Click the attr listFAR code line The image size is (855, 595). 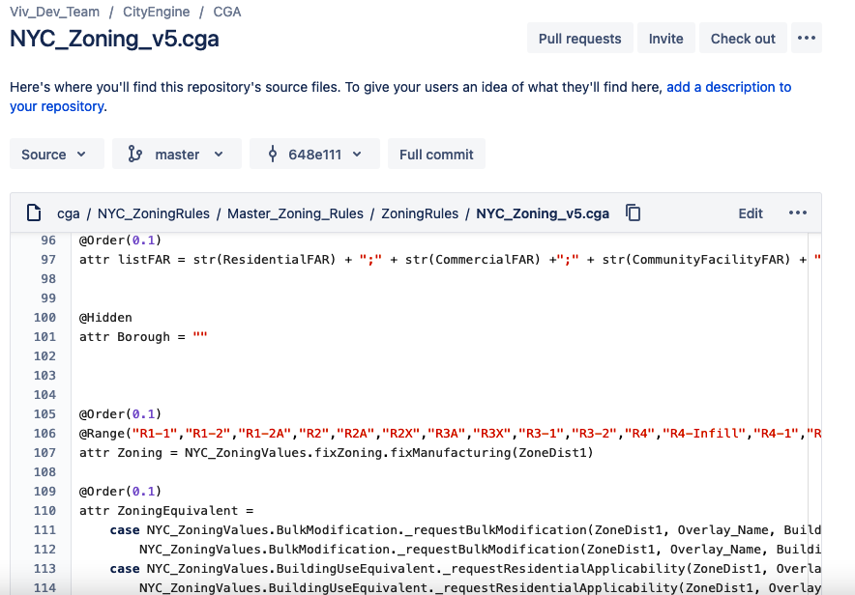click(x=450, y=260)
